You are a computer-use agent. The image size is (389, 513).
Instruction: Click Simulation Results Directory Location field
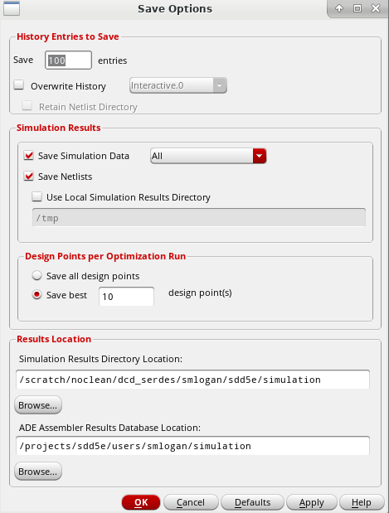(x=193, y=380)
